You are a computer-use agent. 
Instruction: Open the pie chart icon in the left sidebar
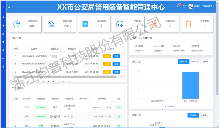pyautogui.click(x=3, y=50)
